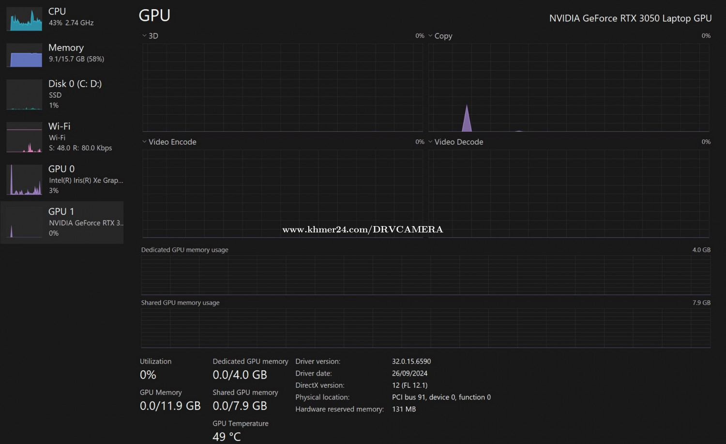Screen dimensions: 726x444
Task: Click the 9.1/15.7 GB (58%) memory reading
Action: pos(76,59)
